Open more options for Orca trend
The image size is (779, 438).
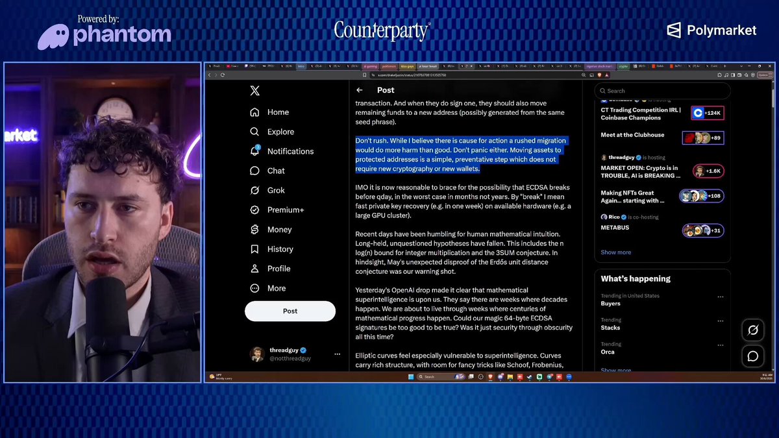tap(720, 345)
